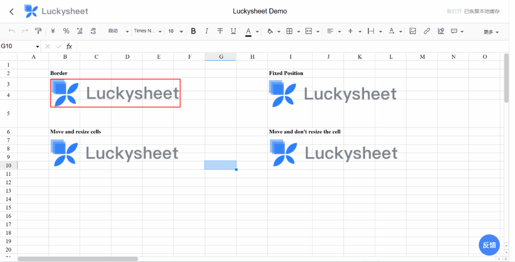This screenshot has width=515, height=262.
Task: Undo the last action
Action: point(12,31)
